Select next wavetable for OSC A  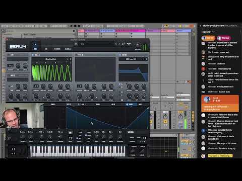coord(71,59)
